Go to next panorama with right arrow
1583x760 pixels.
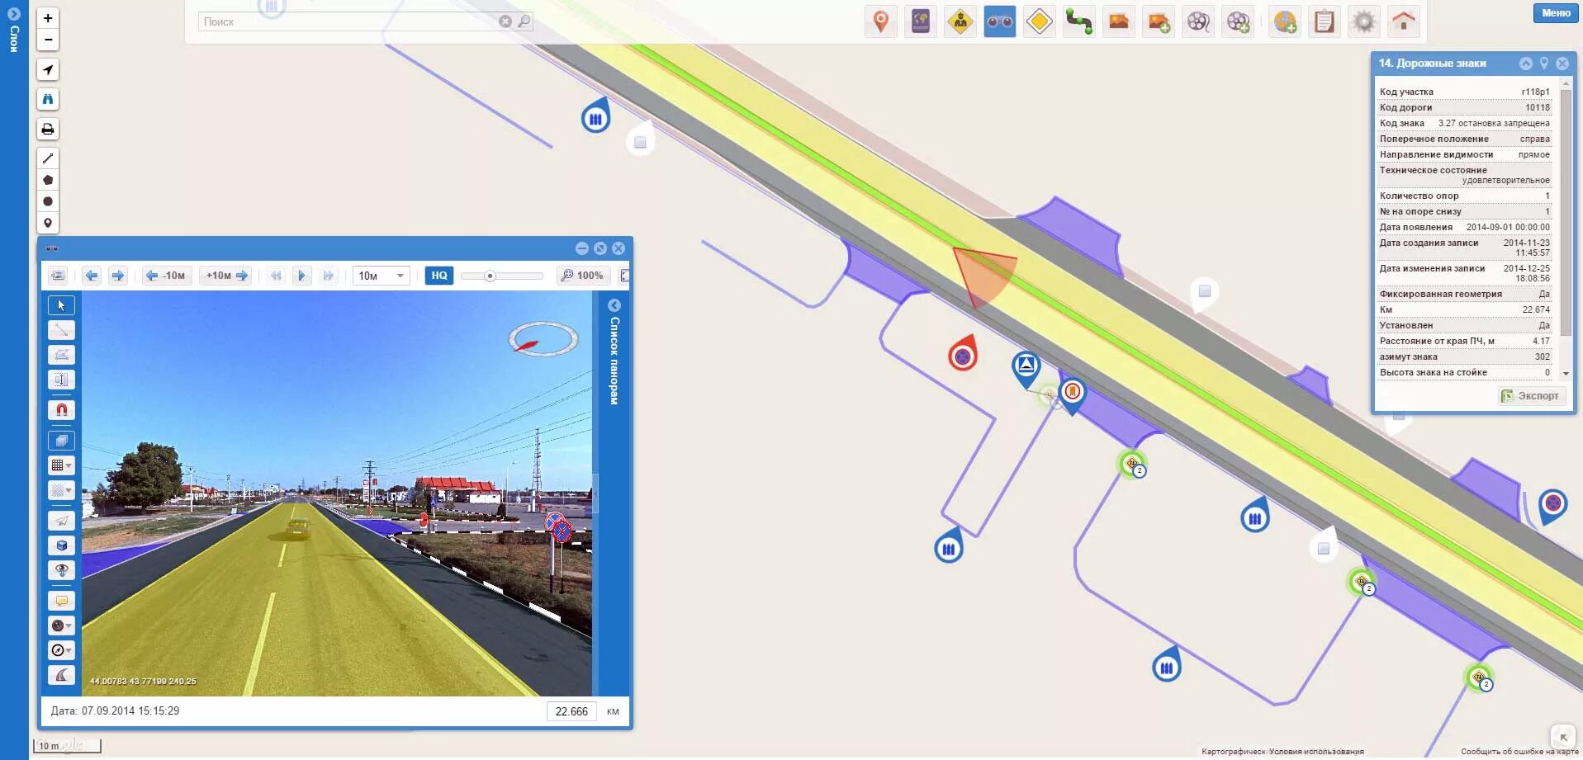[118, 276]
